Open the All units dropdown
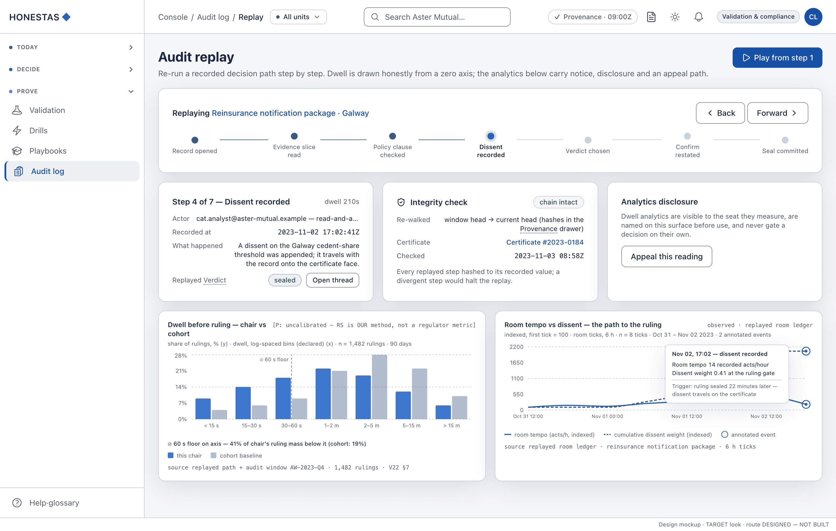This screenshot has width=836, height=531. click(298, 17)
